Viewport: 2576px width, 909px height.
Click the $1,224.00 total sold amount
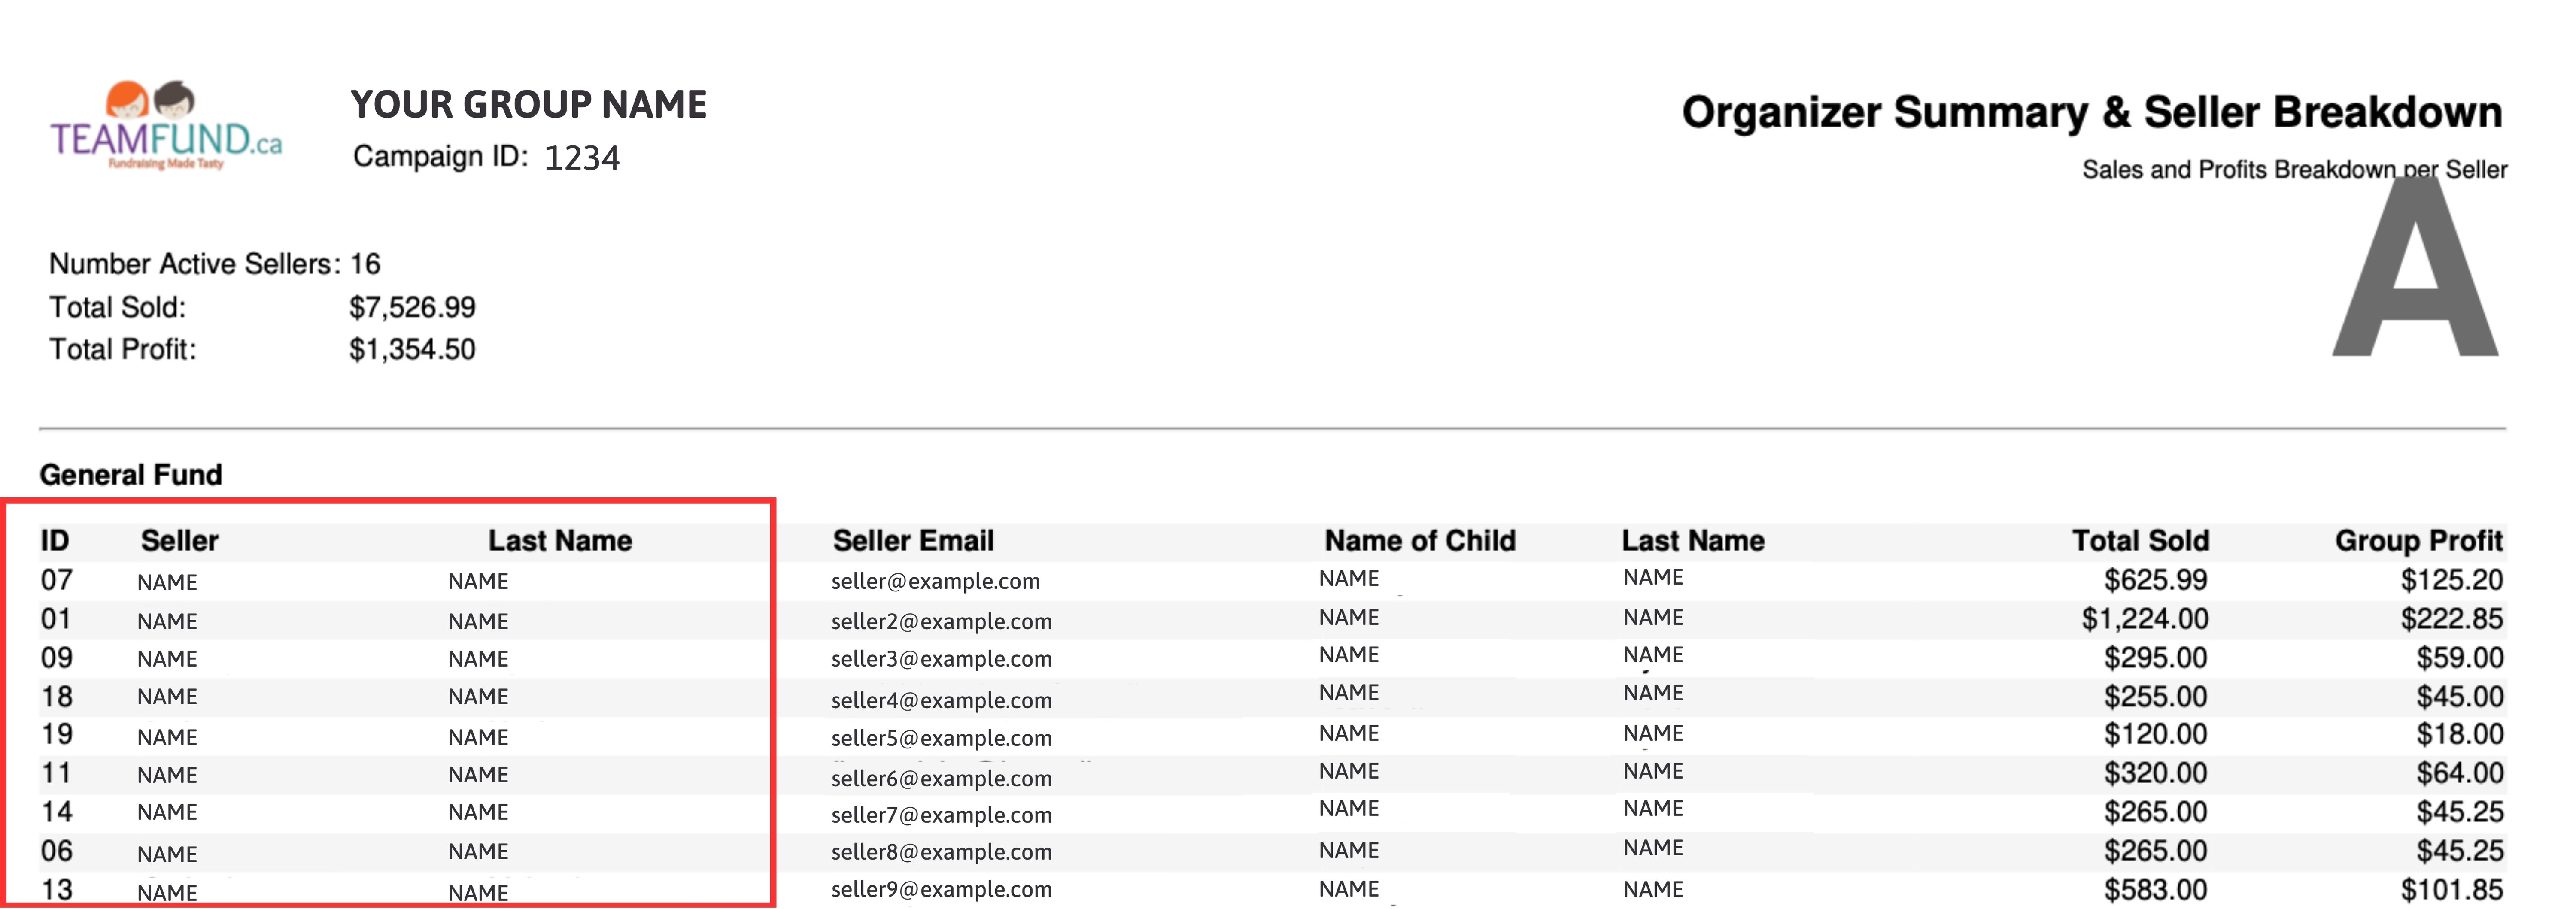pyautogui.click(x=2144, y=619)
